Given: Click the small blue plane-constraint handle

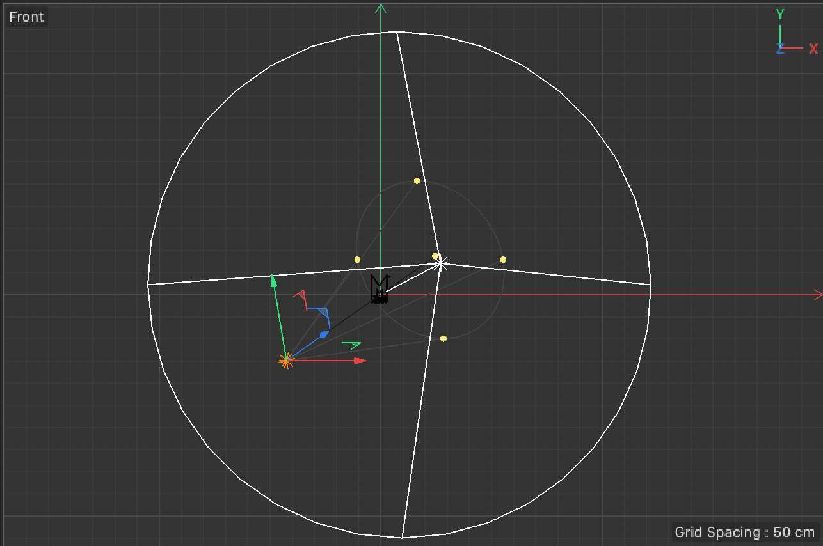Looking at the screenshot, I should [324, 313].
